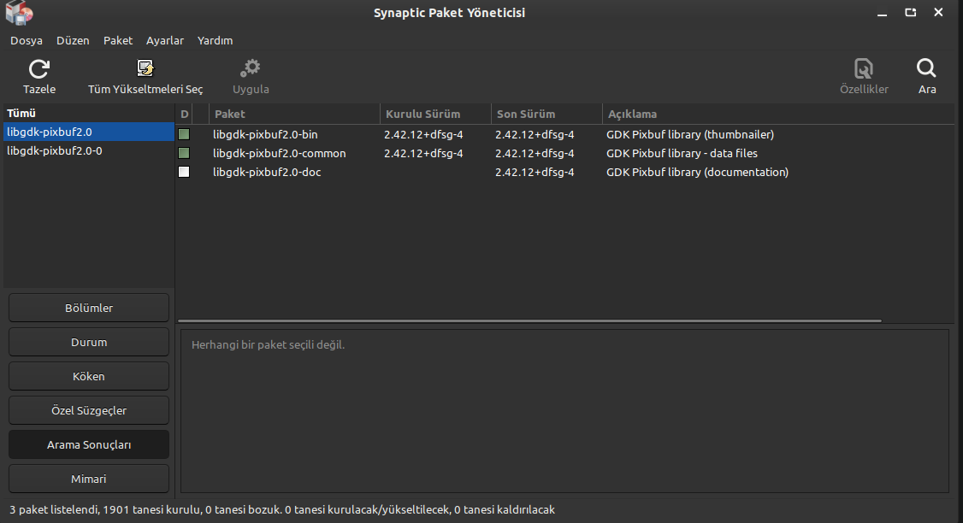Mark the libgdk-pixbuf2.0-doc checkbox

[x=184, y=172]
